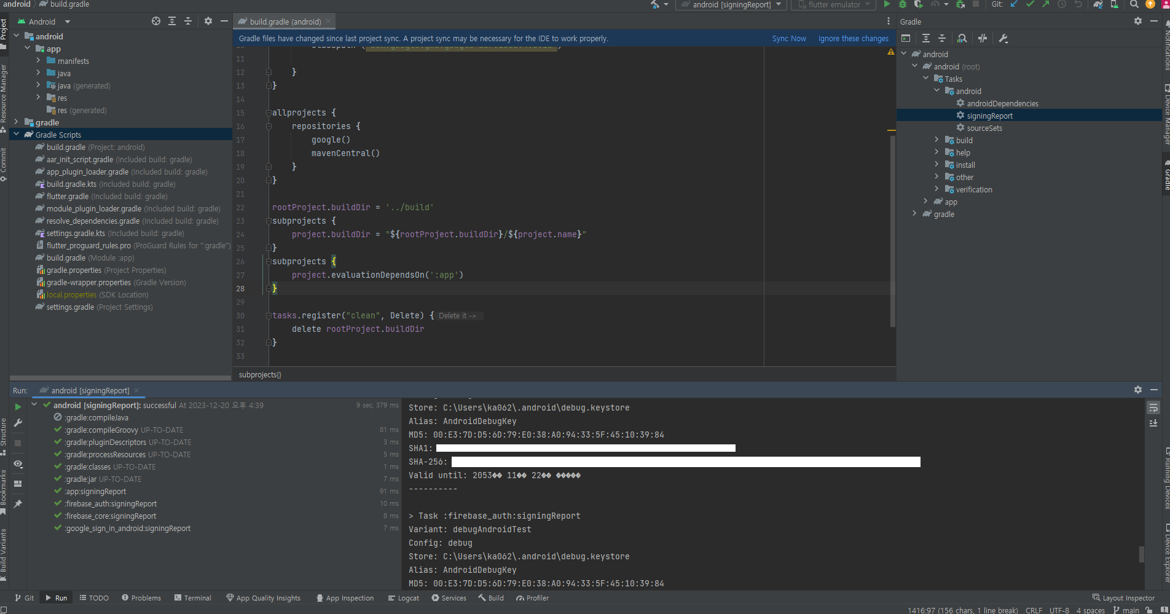Click the editor vertical scrollbar
1170x614 pixels.
[892, 230]
